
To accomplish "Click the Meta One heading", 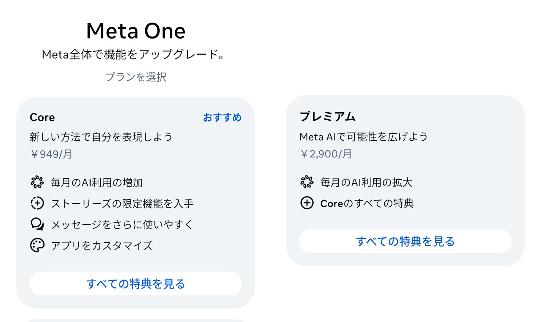I will 135,31.
